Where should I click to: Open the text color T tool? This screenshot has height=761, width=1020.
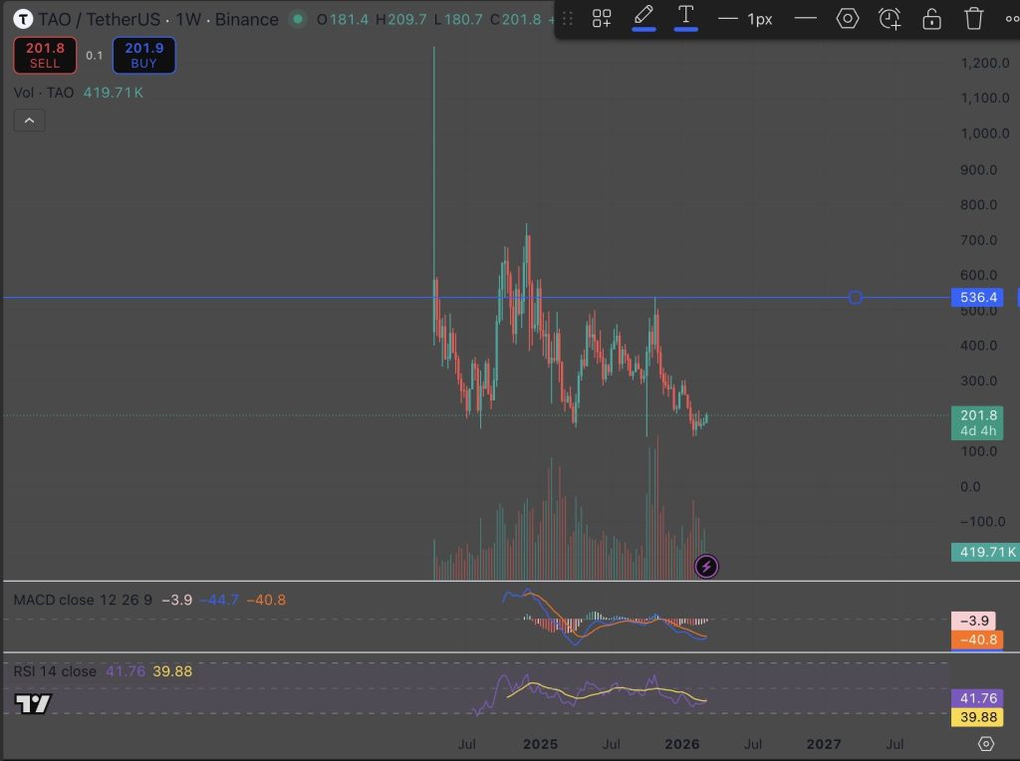pyautogui.click(x=685, y=17)
